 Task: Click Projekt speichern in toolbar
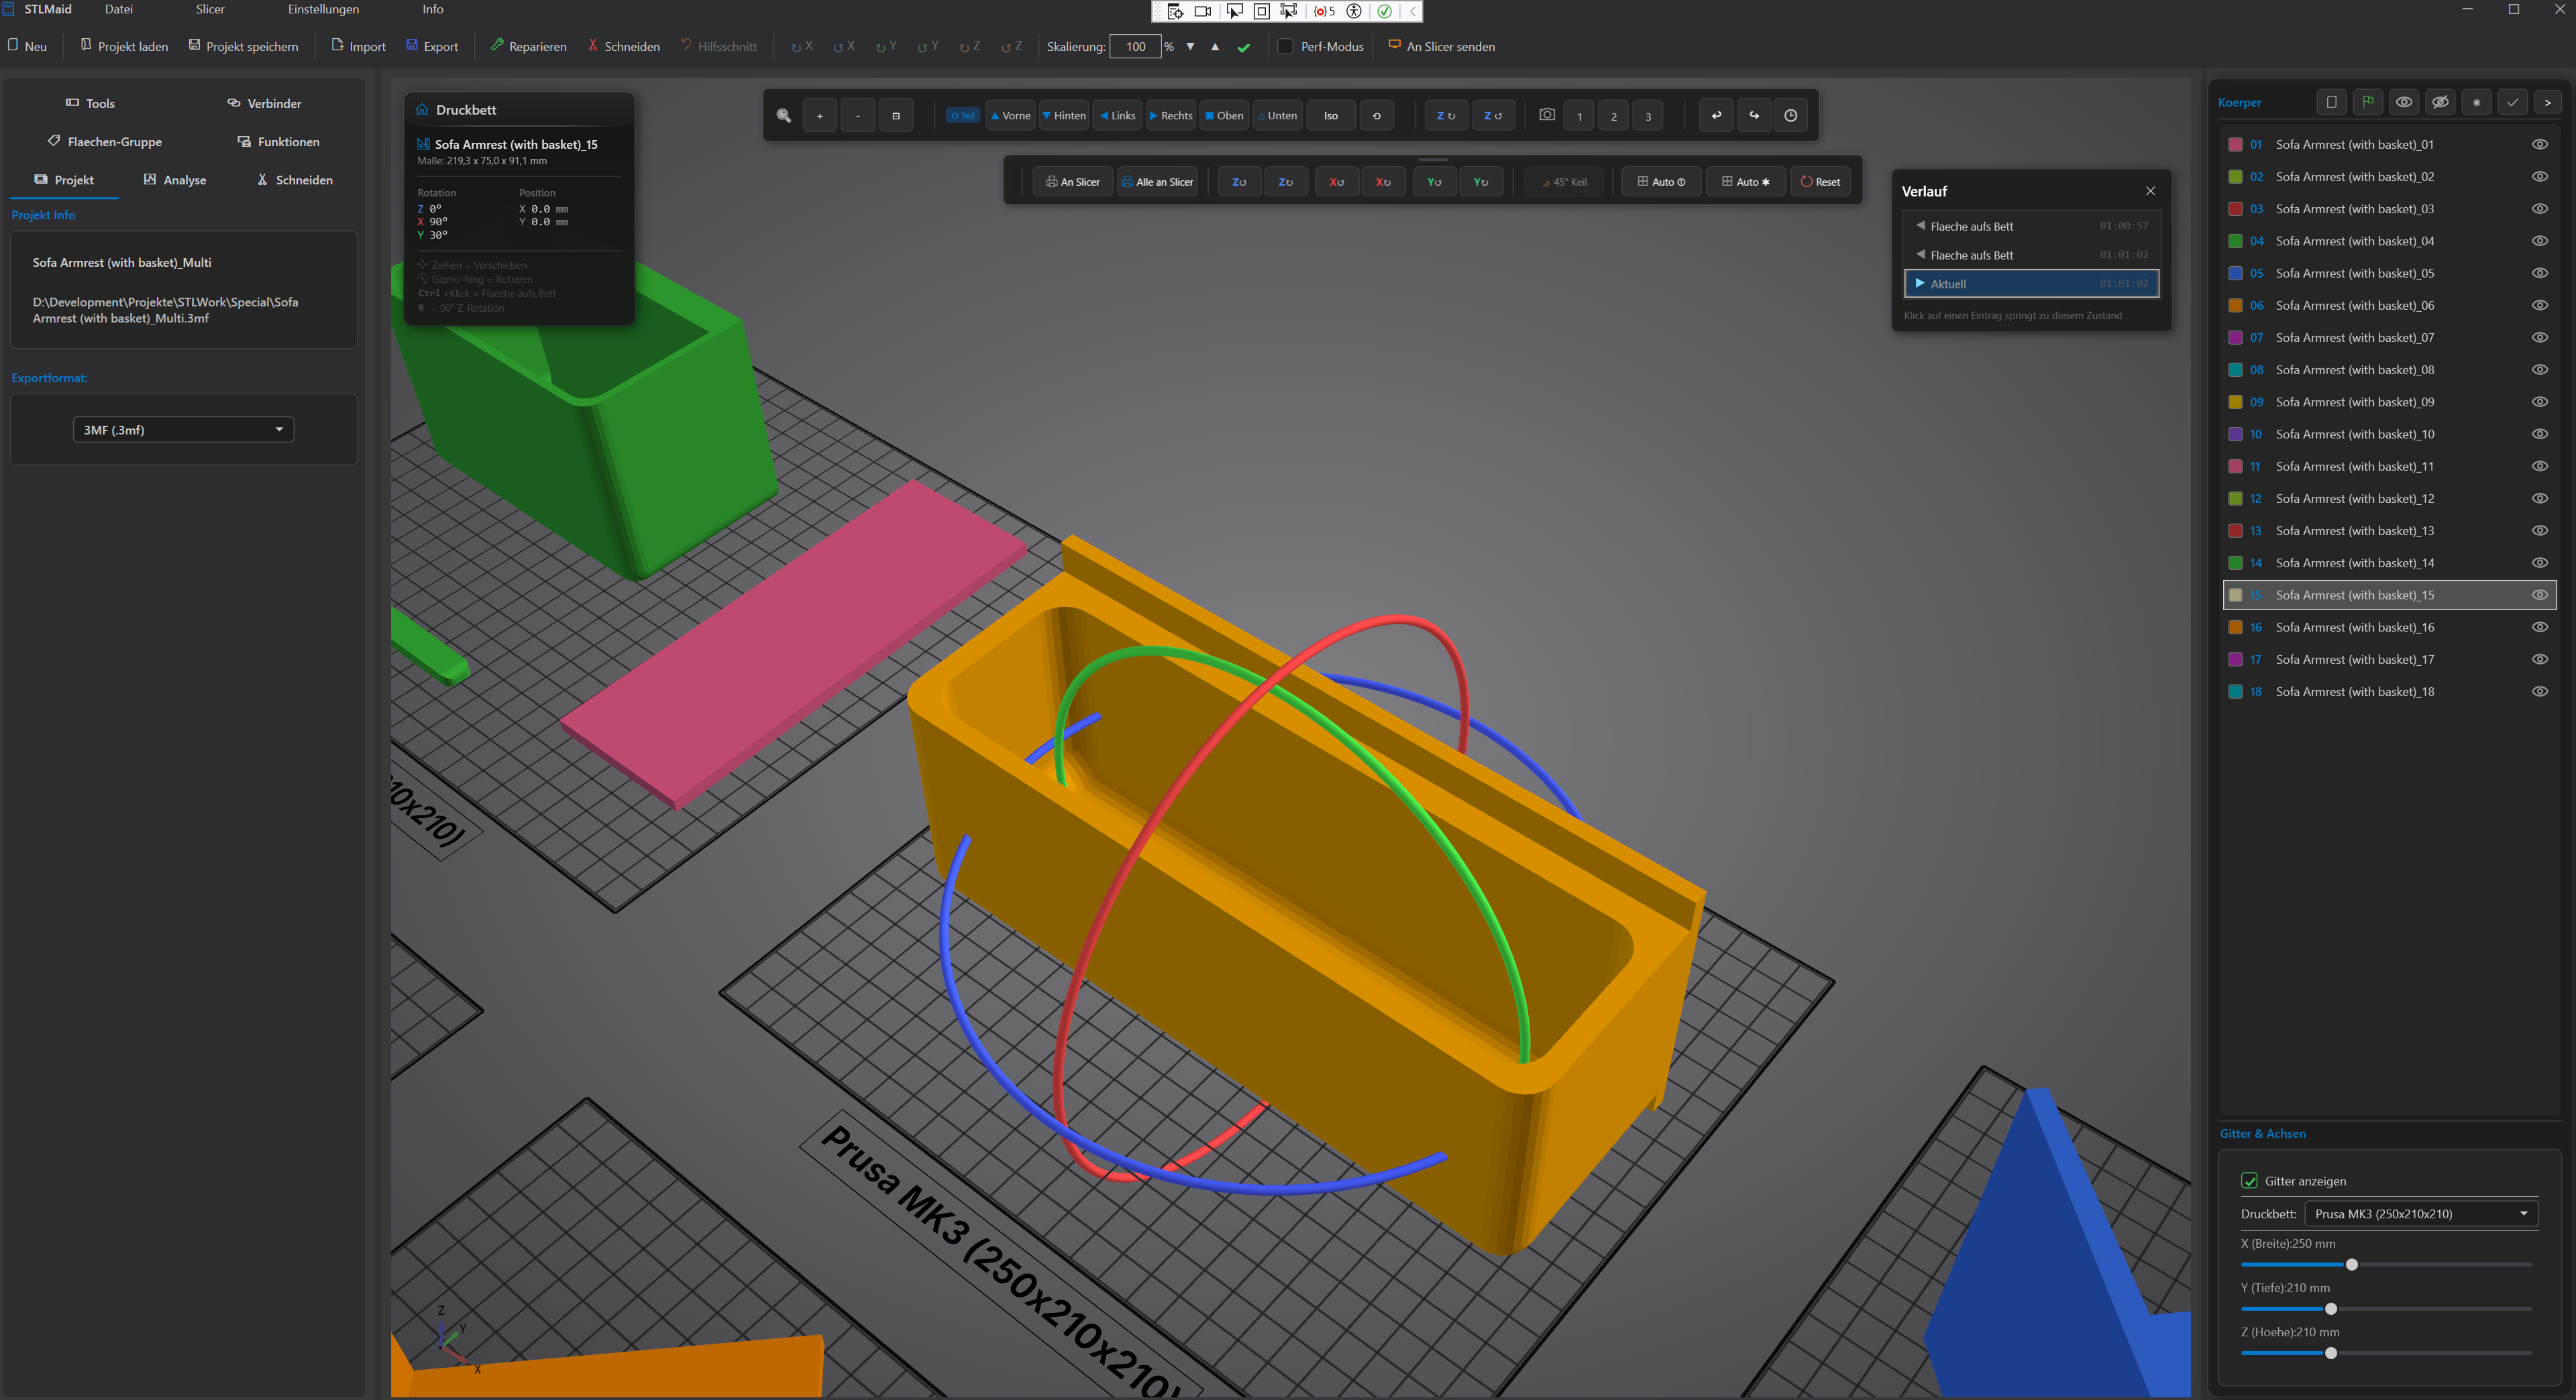[x=243, y=47]
